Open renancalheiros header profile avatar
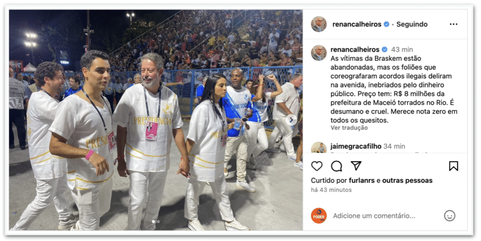The image size is (481, 241). [319, 24]
